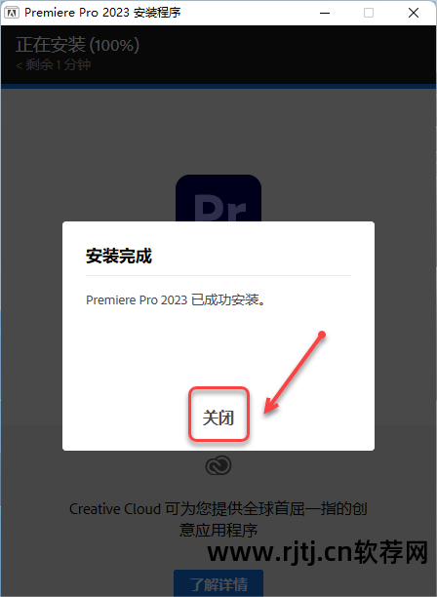
Task: Maximize the installer window
Action: pyautogui.click(x=369, y=13)
